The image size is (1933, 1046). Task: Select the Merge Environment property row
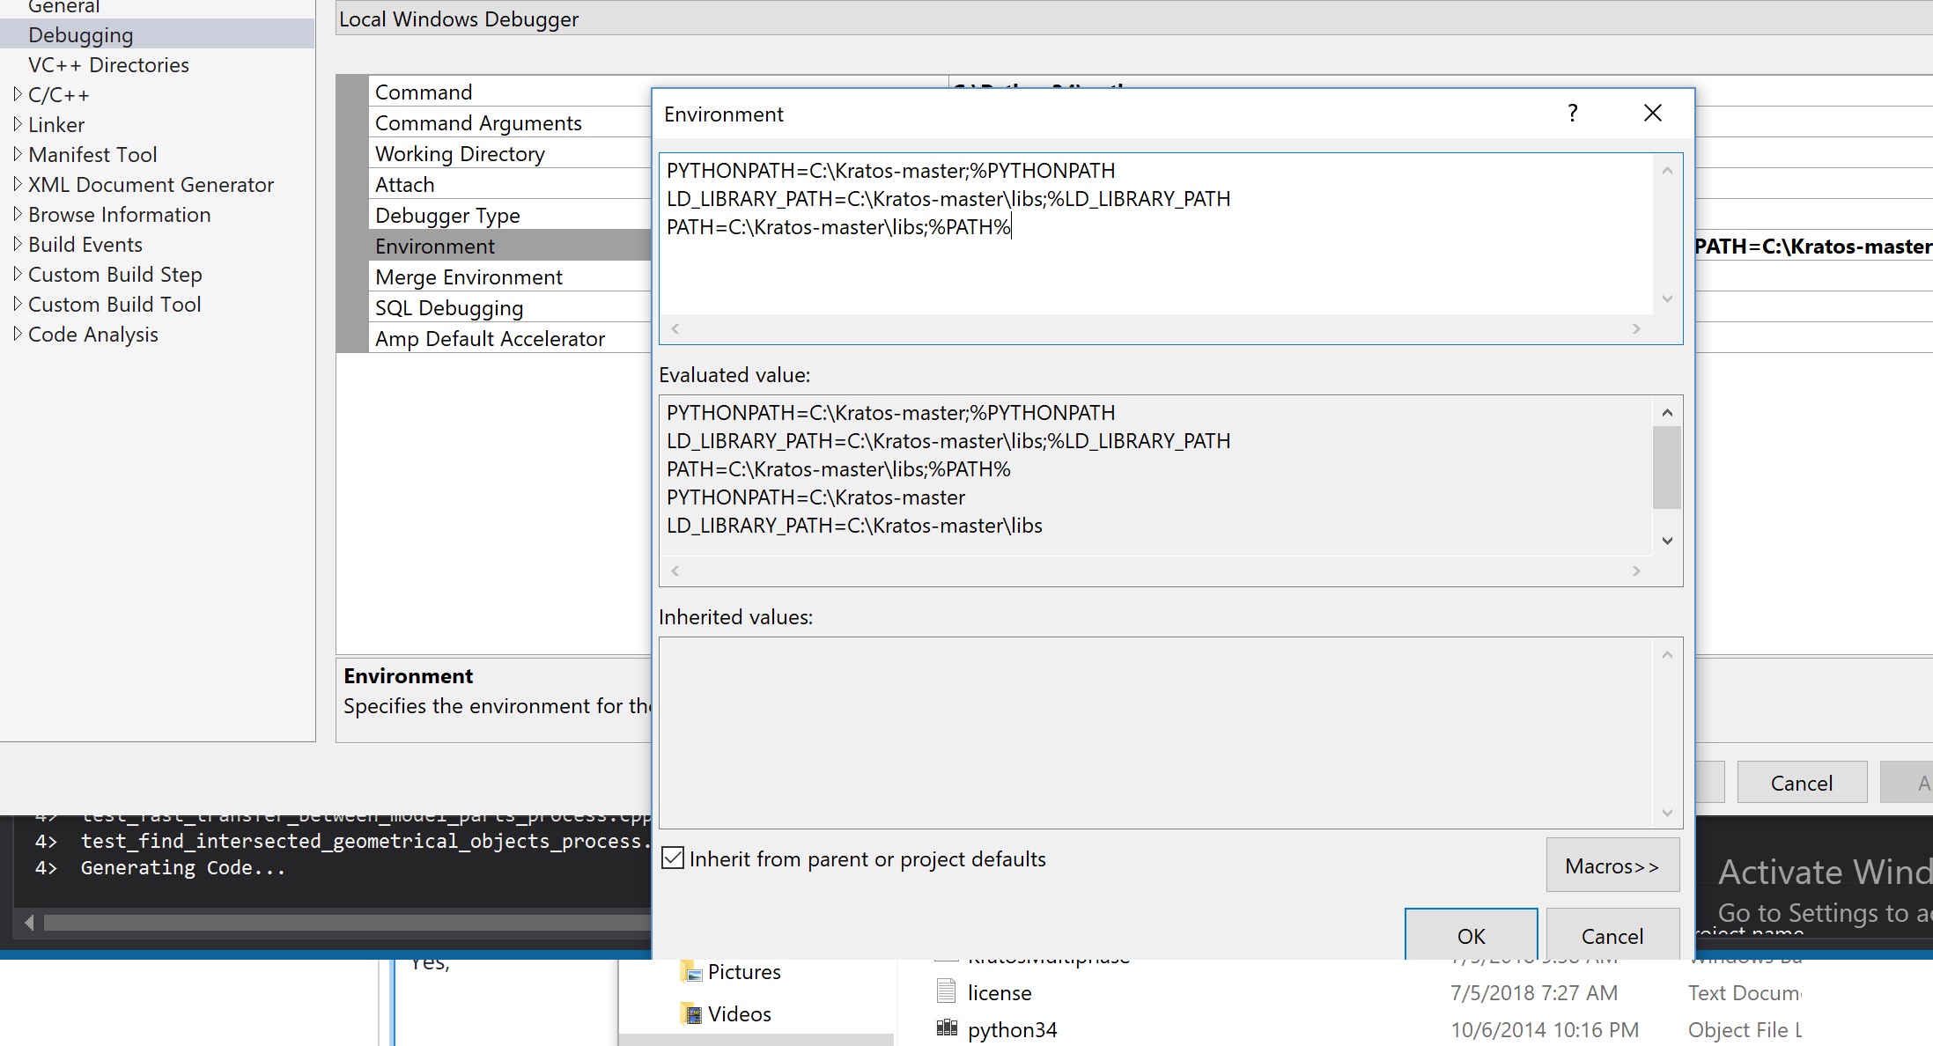click(x=468, y=276)
